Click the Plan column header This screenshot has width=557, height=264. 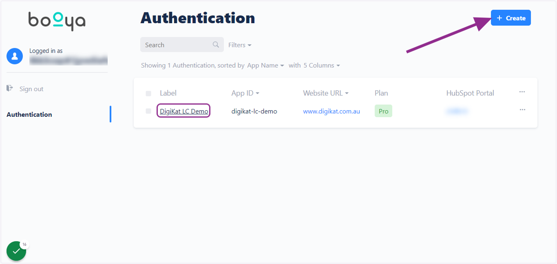point(382,93)
